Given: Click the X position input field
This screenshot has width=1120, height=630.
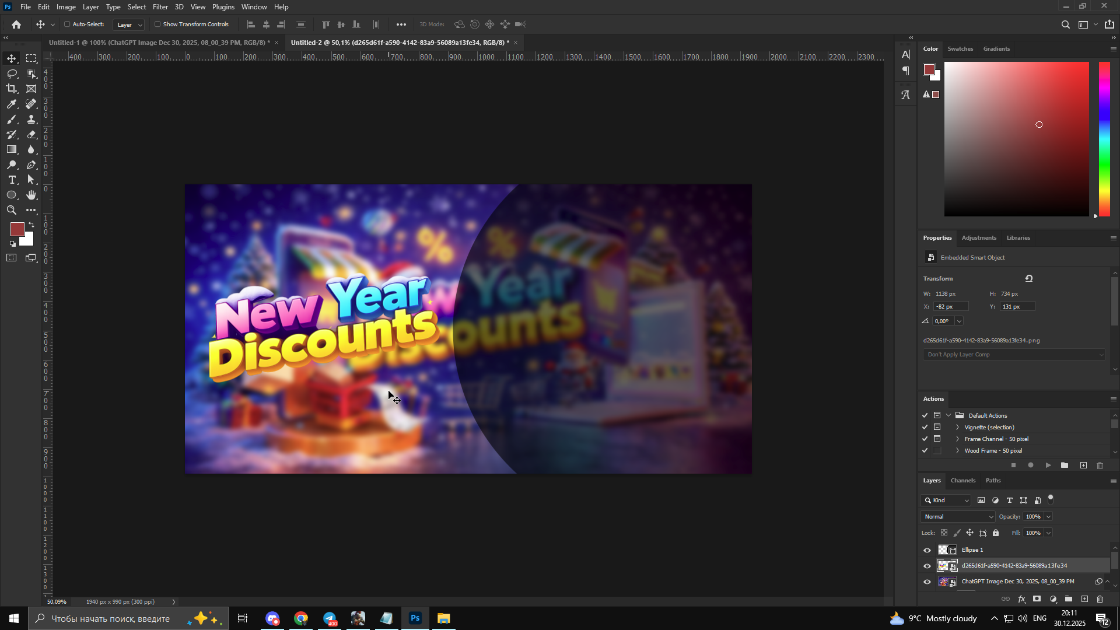Looking at the screenshot, I should click(x=951, y=307).
